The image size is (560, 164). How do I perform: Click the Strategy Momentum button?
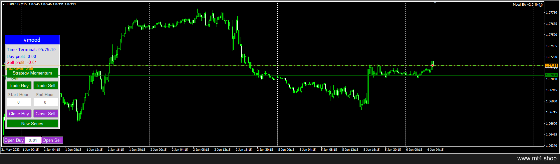32,73
